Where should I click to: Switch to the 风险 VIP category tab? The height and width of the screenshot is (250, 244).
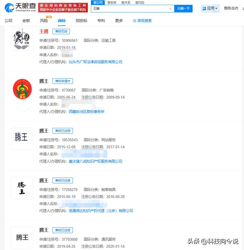[44, 21]
